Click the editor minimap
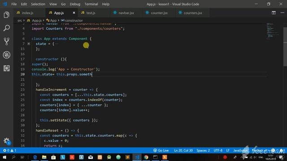 (273, 31)
